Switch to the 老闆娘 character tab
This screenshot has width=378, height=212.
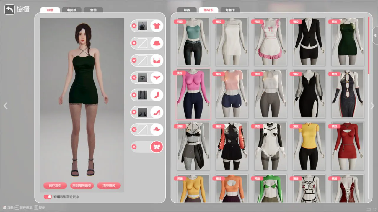click(72, 10)
